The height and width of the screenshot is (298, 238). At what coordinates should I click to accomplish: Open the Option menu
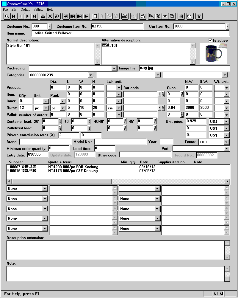[x=25, y=10]
